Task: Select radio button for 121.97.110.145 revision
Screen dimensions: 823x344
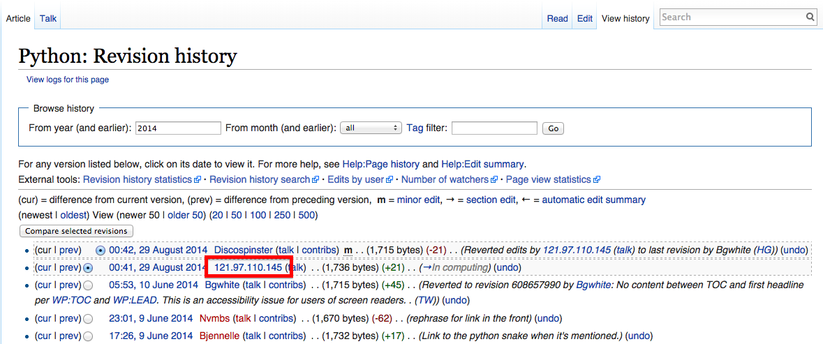Action: click(88, 268)
